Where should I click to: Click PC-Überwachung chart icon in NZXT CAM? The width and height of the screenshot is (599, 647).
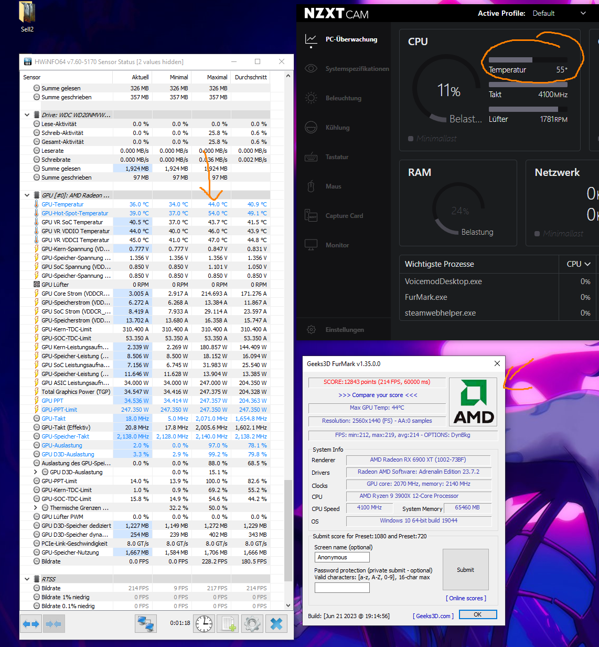click(311, 39)
